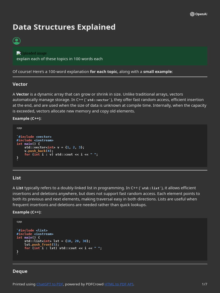
Task: Click the Data Structures Explained title
Action: [64, 27]
